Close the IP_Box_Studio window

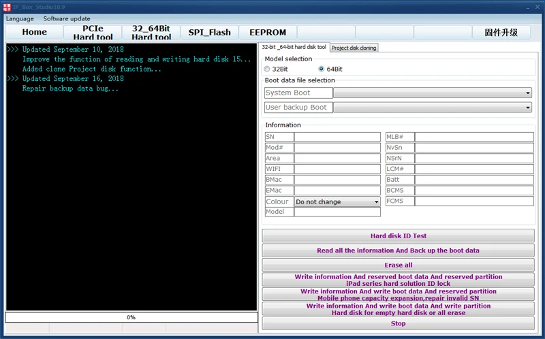(x=538, y=7)
